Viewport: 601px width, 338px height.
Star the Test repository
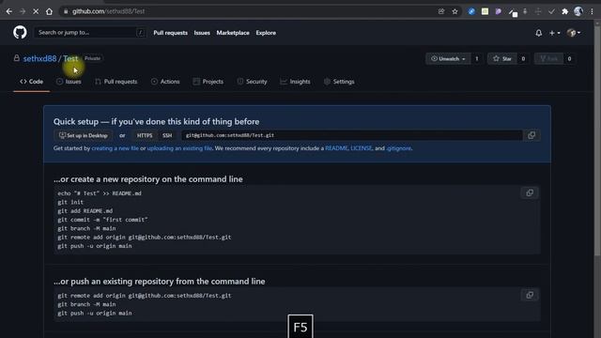click(x=502, y=58)
